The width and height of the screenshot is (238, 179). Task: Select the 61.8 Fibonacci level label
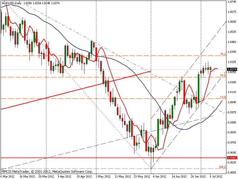point(223,97)
